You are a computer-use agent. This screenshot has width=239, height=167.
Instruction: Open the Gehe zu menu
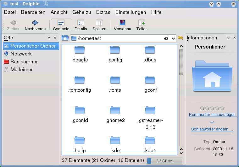click(81, 12)
